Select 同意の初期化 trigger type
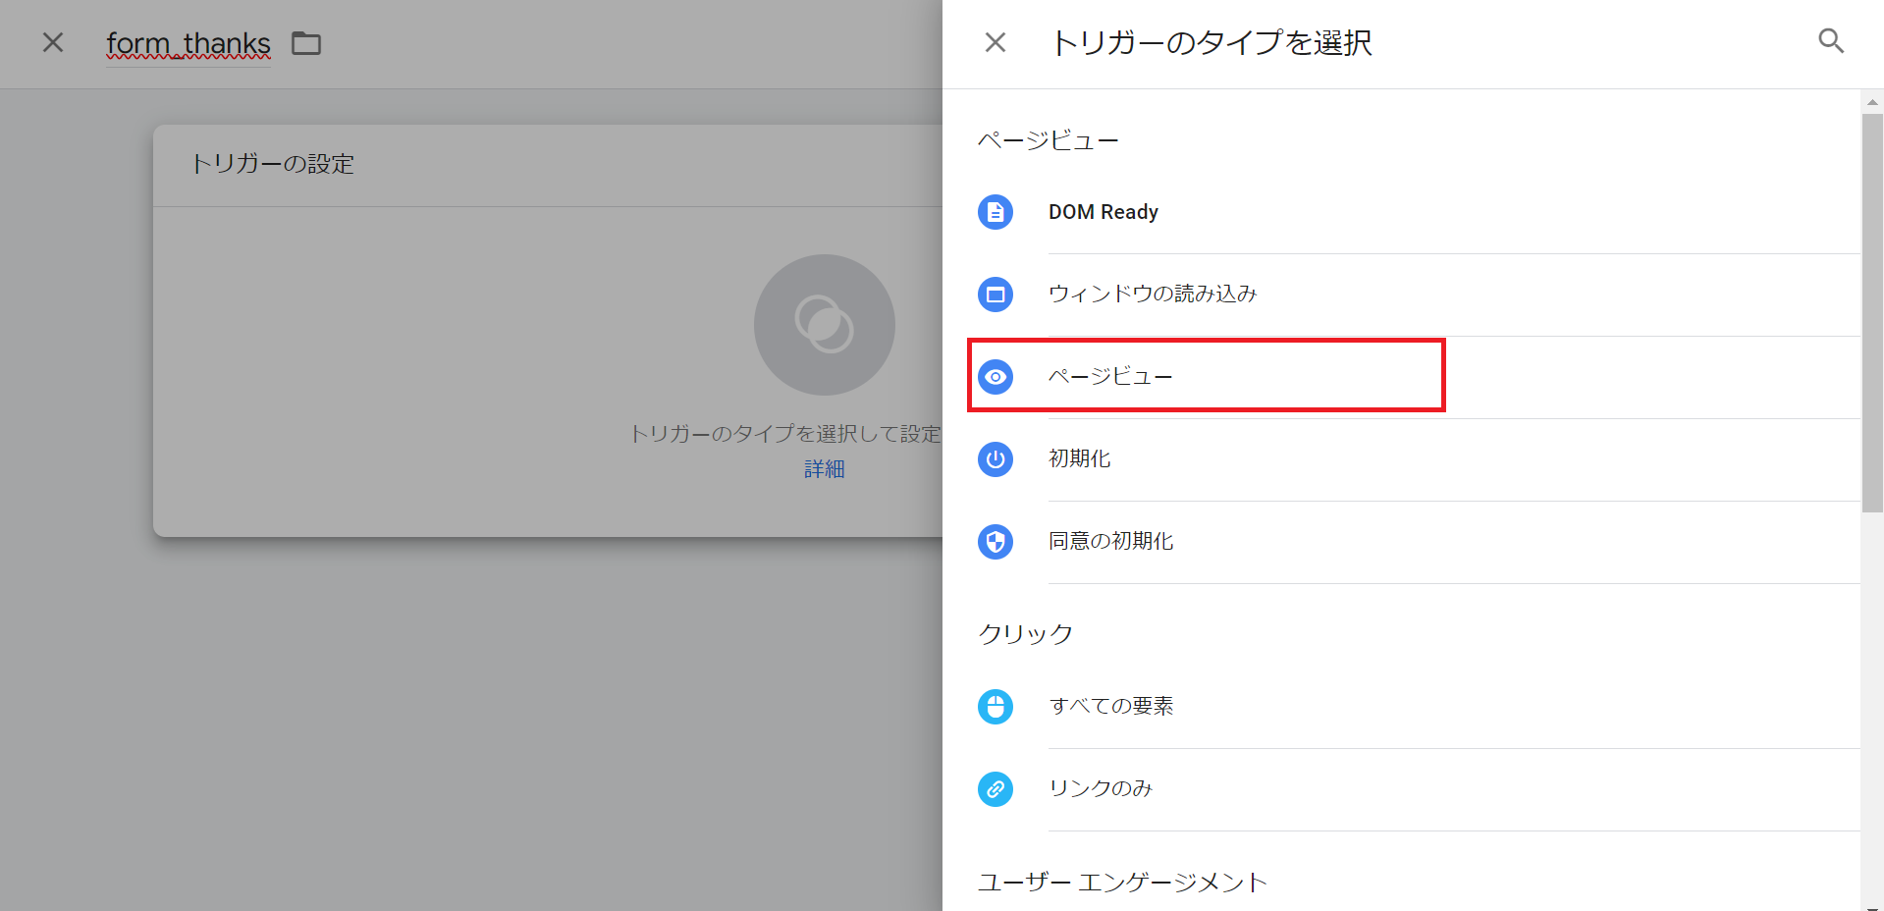The image size is (1884, 911). point(1418,542)
